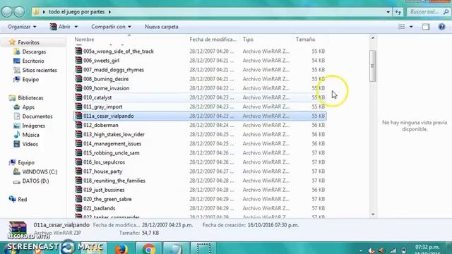Click WinRAR icon of 007_madd_doggs_rhymes
The width and height of the screenshot is (452, 254).
[x=78, y=70]
